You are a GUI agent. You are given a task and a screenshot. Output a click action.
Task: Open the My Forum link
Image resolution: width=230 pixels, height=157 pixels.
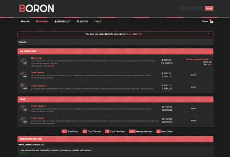click(x=37, y=58)
